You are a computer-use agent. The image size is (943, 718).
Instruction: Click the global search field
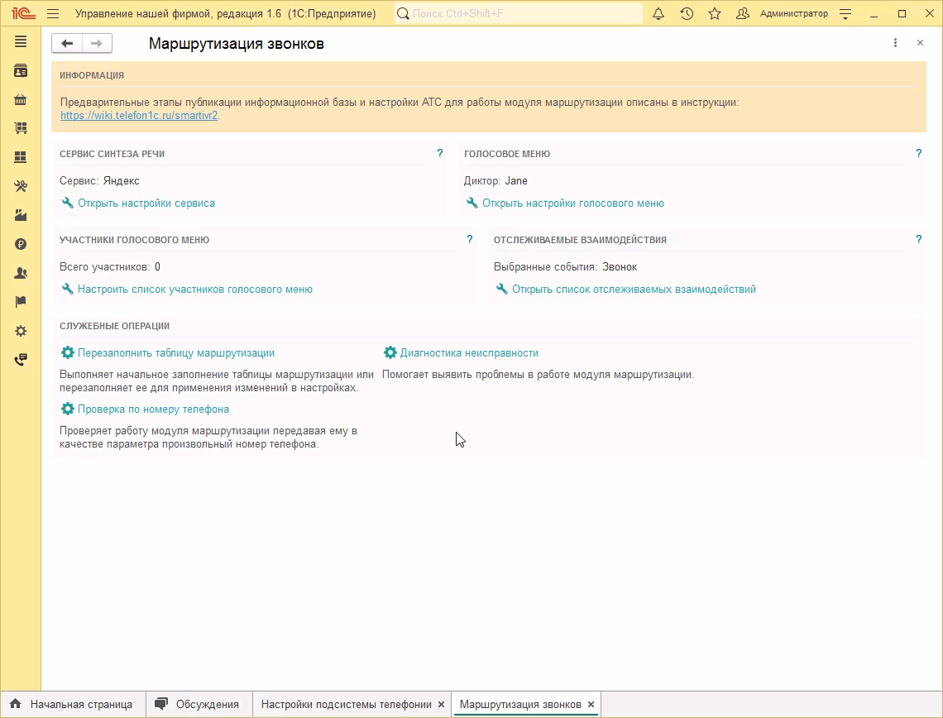coord(521,14)
